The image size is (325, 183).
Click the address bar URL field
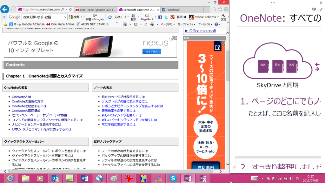[x=41, y=9]
